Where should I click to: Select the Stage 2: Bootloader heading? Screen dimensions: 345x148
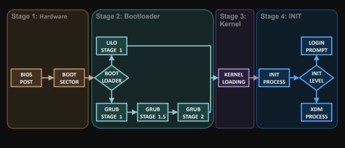pos(128,17)
